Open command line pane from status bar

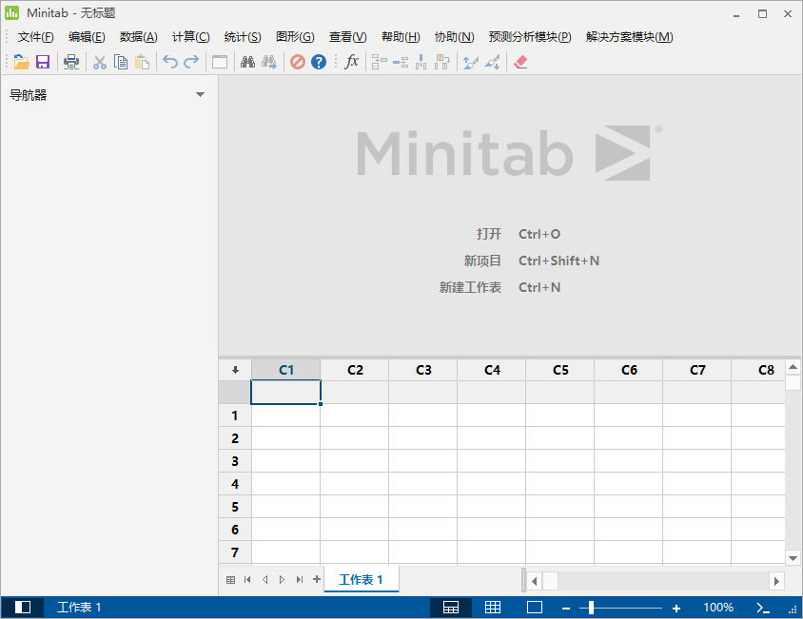[763, 608]
